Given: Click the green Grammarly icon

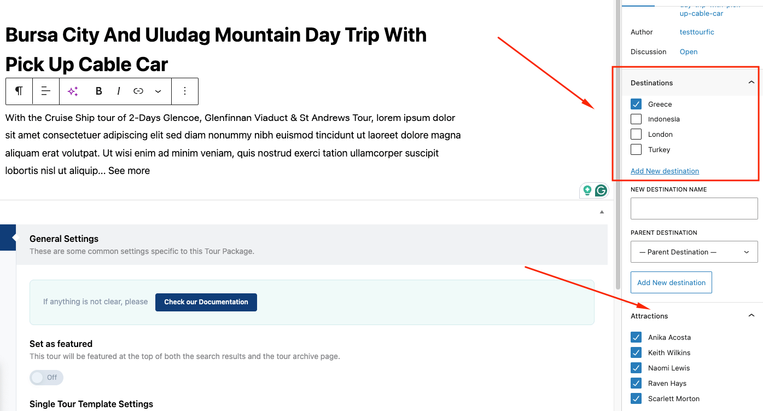Looking at the screenshot, I should (x=601, y=190).
